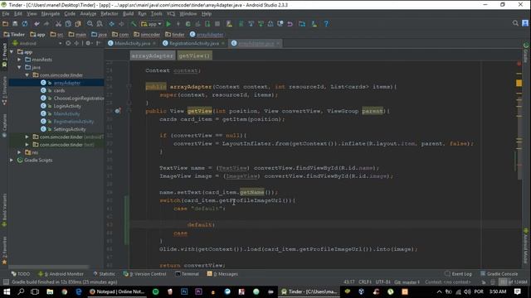Open the VCS menu
Screen dimensions: 531x298
(171, 14)
